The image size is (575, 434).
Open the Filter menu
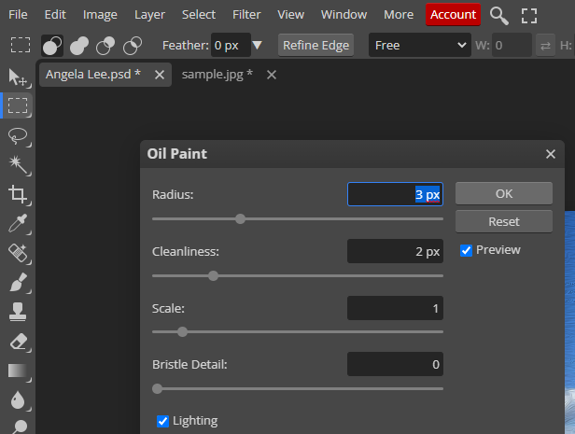tap(246, 15)
